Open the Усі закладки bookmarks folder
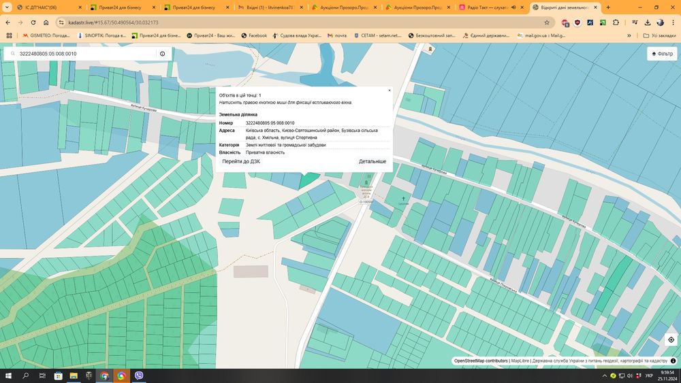 coord(659,35)
